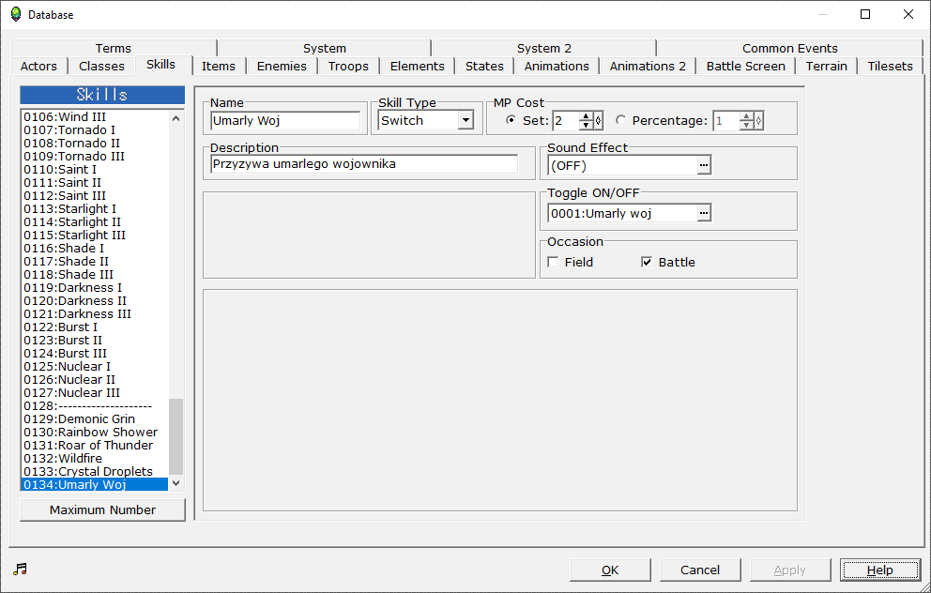Click the Maximum Number button
Screen dimensions: 931x593
102,509
